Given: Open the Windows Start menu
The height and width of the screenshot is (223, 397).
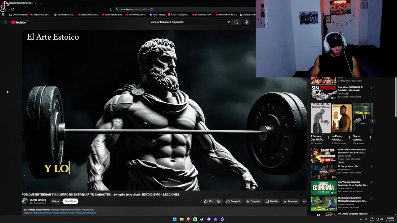Looking at the screenshot, I should [175, 219].
